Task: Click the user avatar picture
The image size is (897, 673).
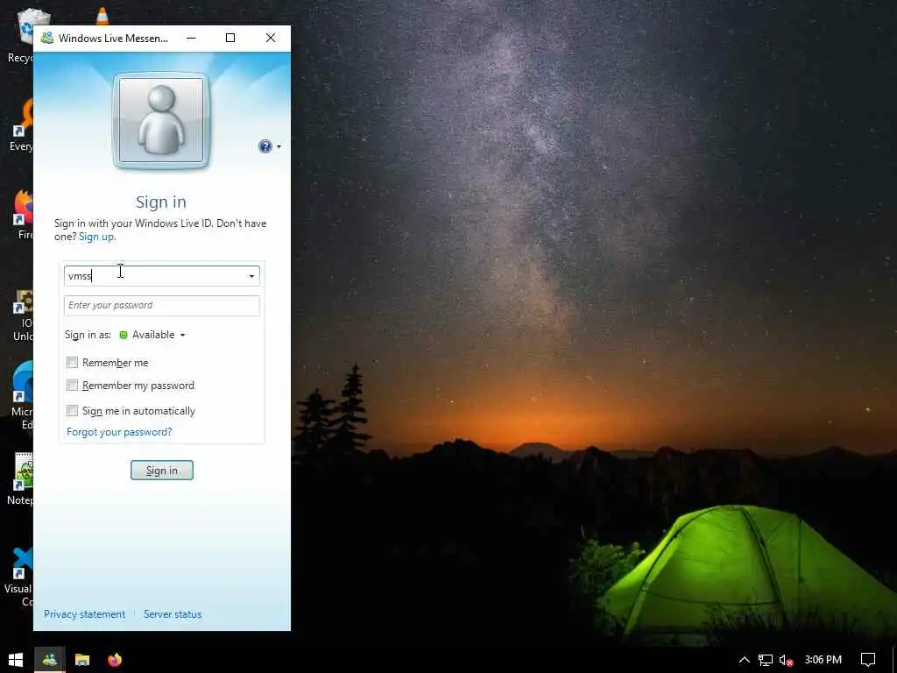Action: [161, 121]
